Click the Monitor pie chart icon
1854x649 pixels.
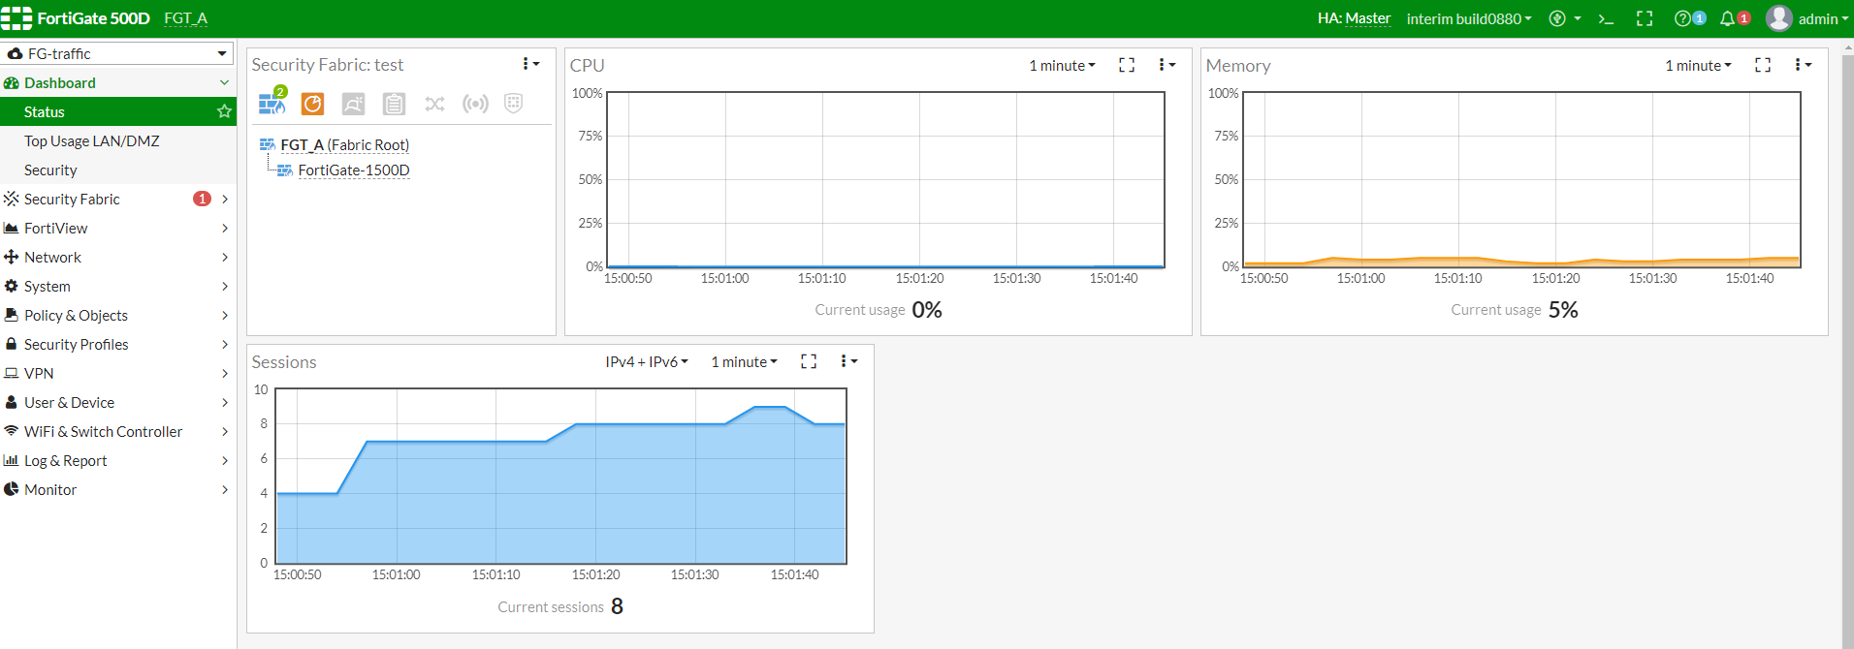[x=12, y=489]
